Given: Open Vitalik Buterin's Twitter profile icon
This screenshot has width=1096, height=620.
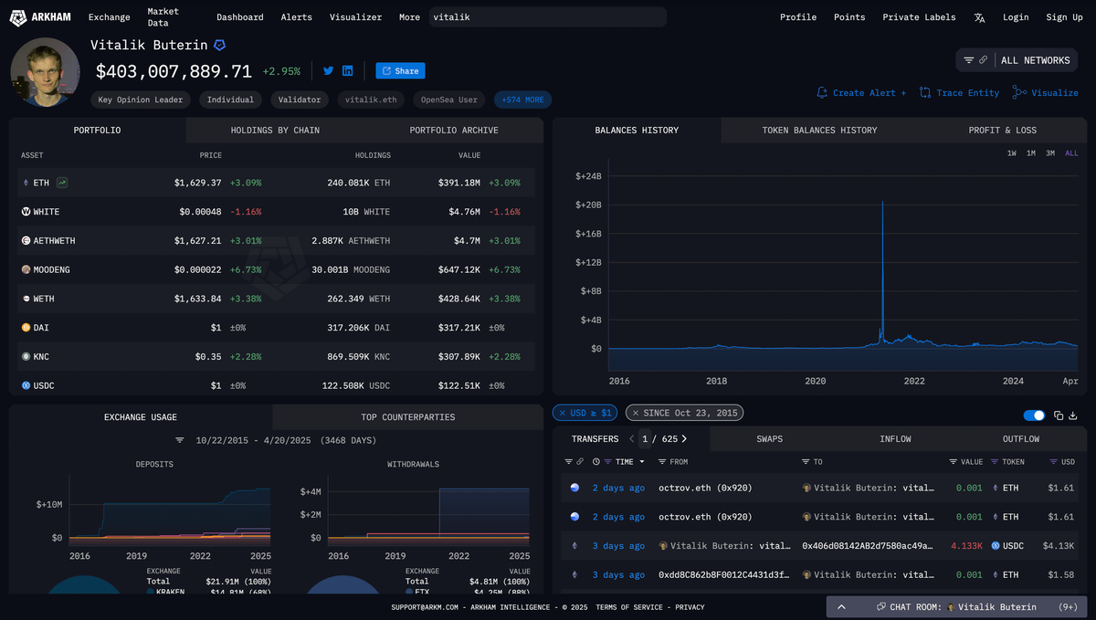Looking at the screenshot, I should coord(328,71).
